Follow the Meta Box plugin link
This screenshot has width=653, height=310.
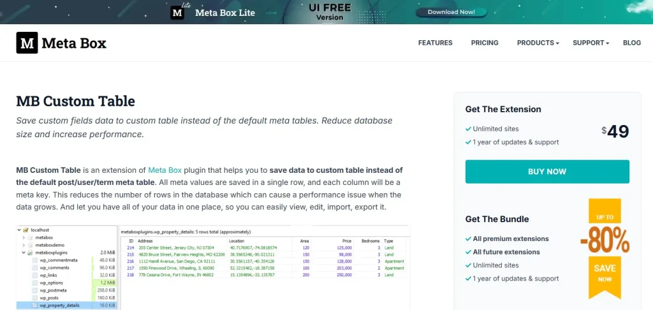[x=165, y=170]
